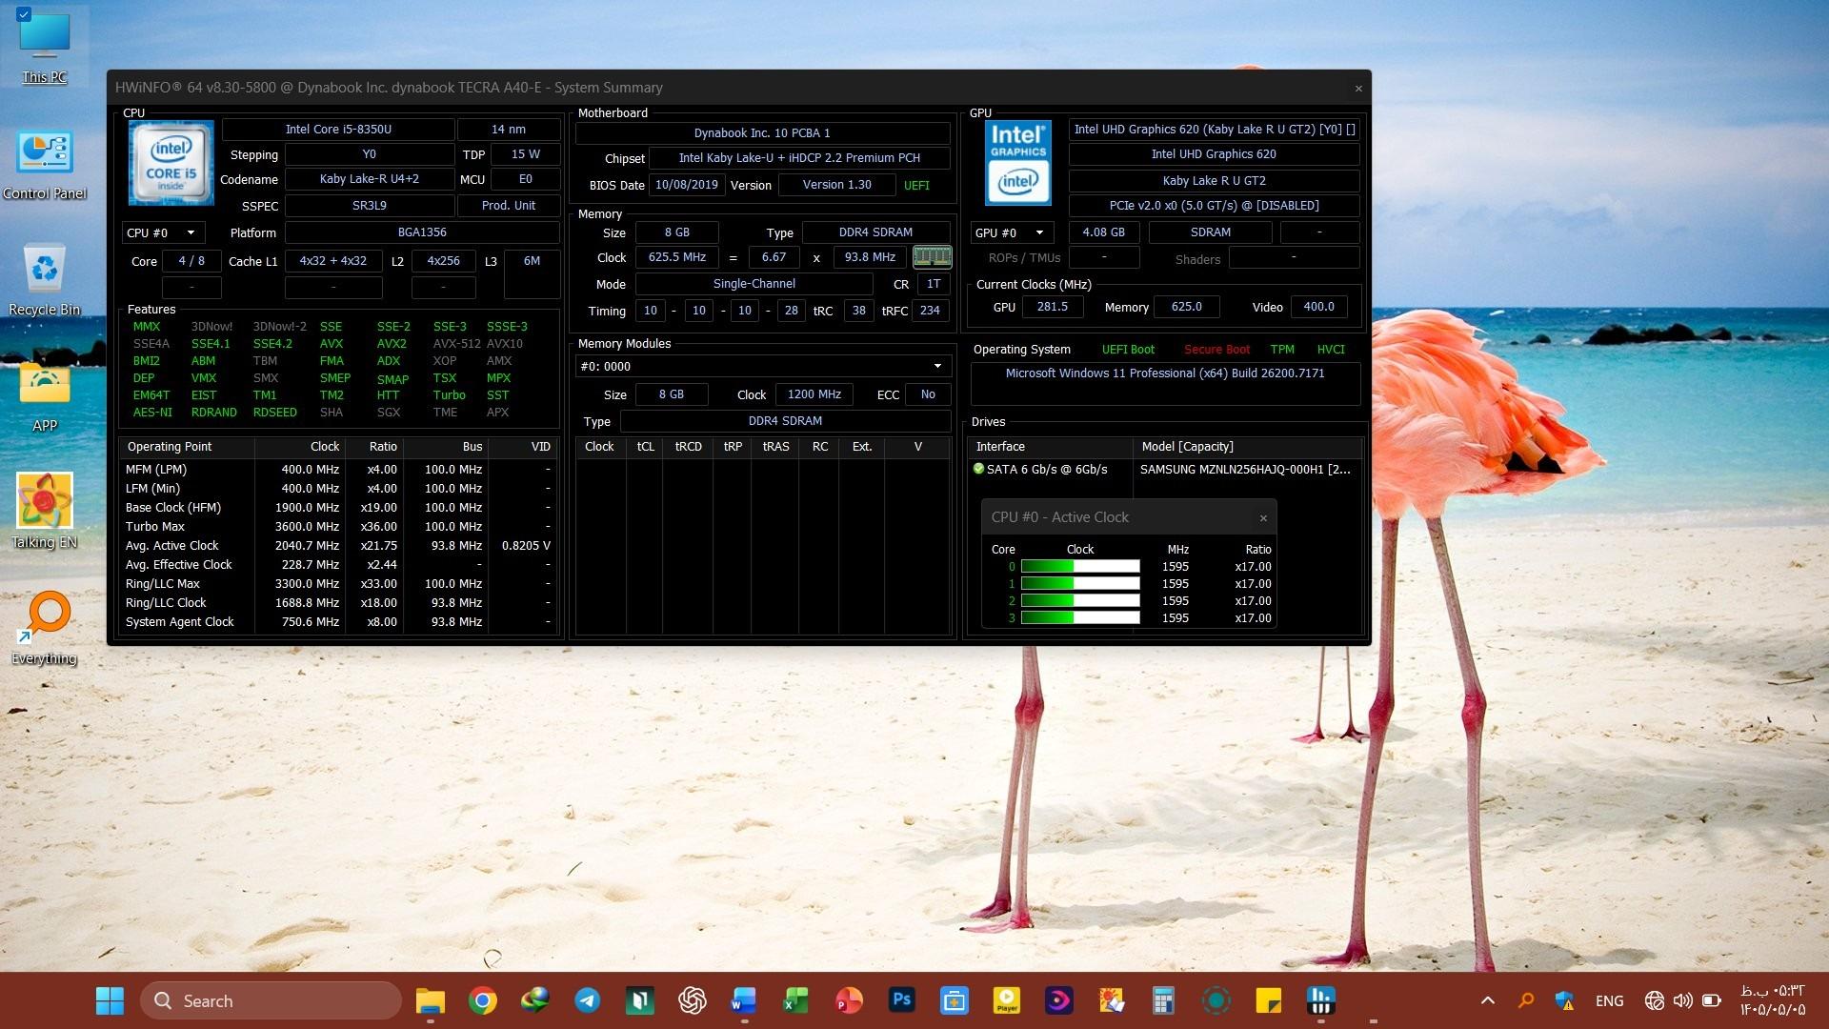Open This PC desktop icon

(44, 46)
